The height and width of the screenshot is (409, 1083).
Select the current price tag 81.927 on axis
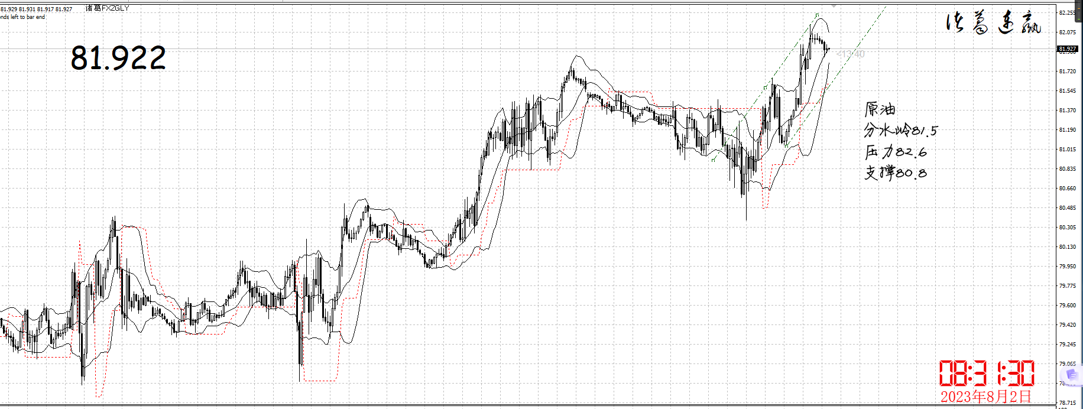[x=1068, y=49]
